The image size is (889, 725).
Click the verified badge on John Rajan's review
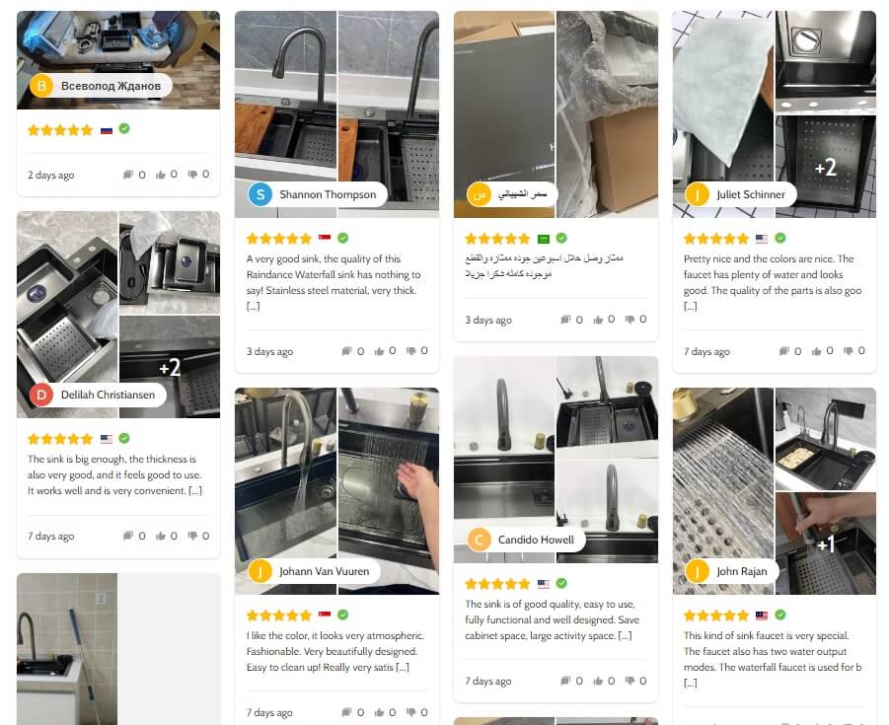780,615
